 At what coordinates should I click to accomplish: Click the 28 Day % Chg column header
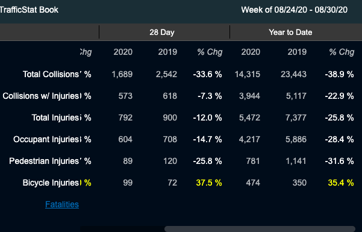210,52
